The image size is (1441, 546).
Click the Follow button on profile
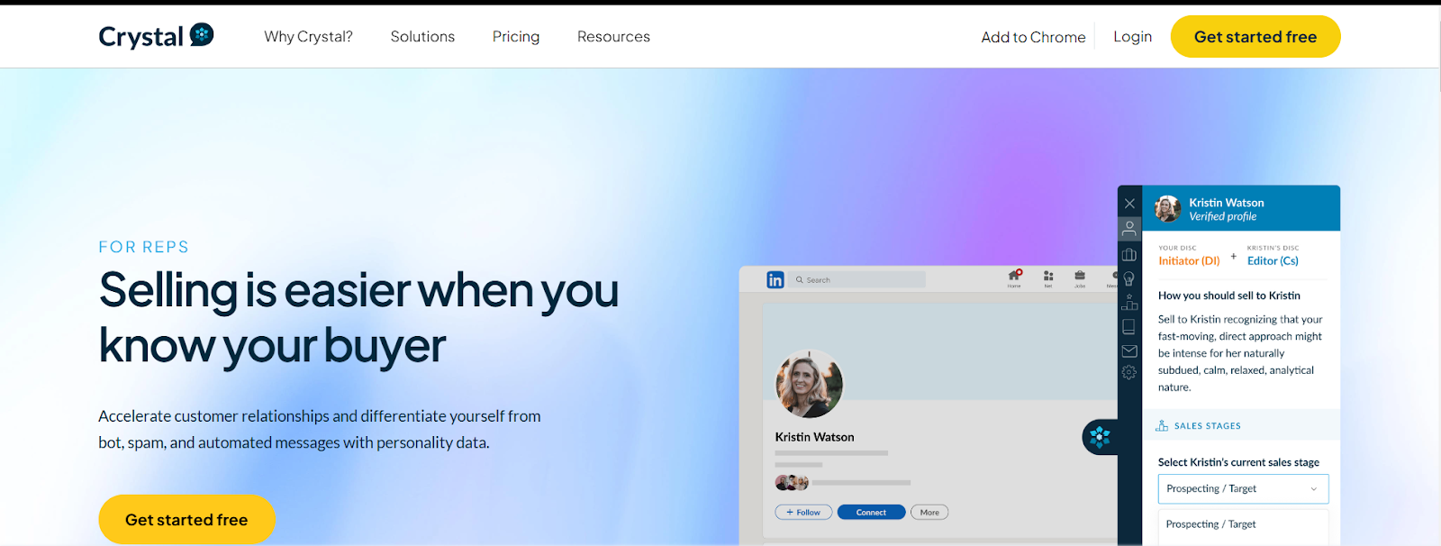pos(803,513)
